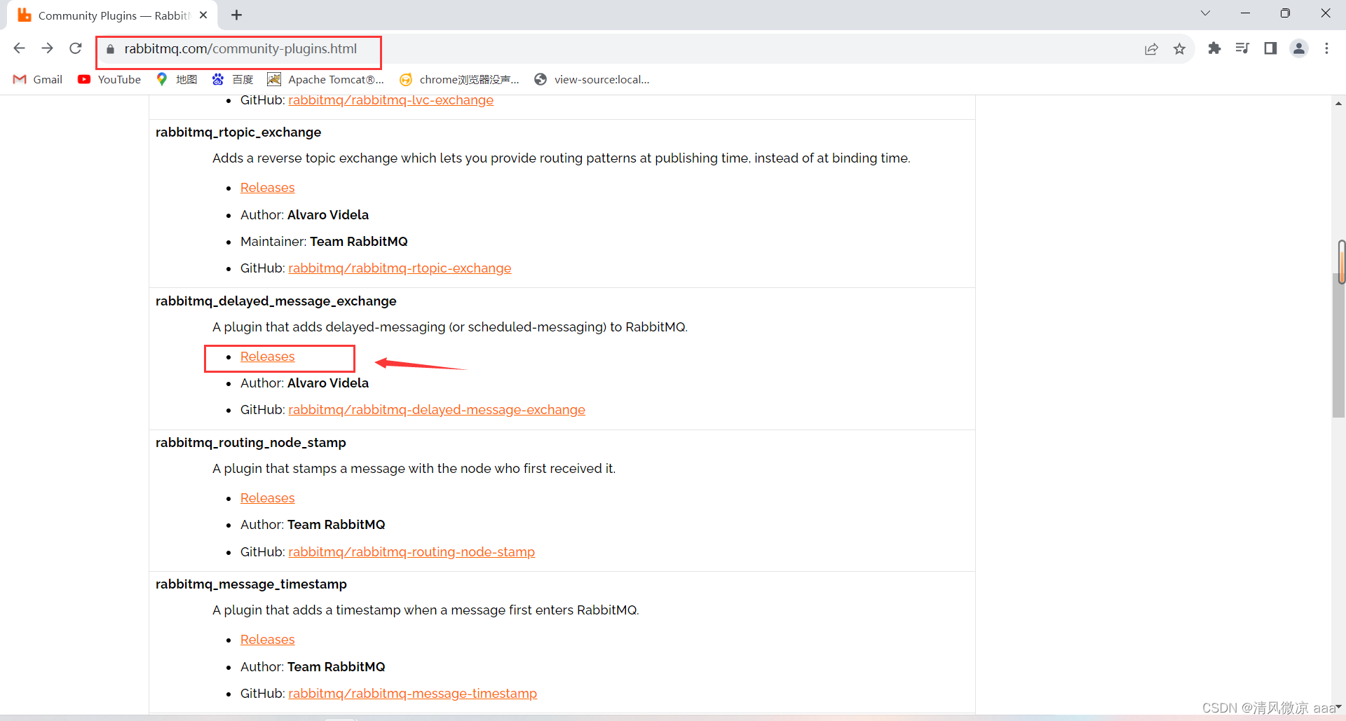Select the Community Plugins browser tab
The image size is (1346, 721).
(x=112, y=15)
